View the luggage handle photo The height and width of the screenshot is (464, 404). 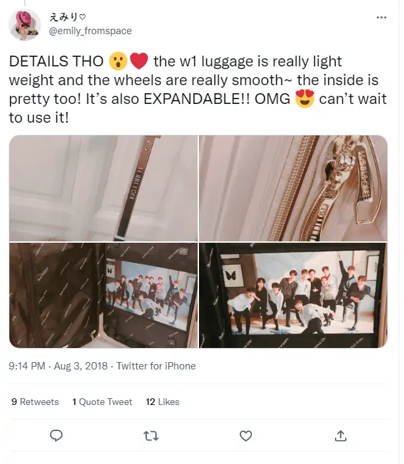[x=104, y=188]
